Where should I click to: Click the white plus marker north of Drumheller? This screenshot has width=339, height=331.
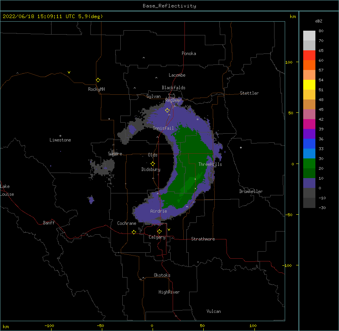pyautogui.click(x=241, y=147)
